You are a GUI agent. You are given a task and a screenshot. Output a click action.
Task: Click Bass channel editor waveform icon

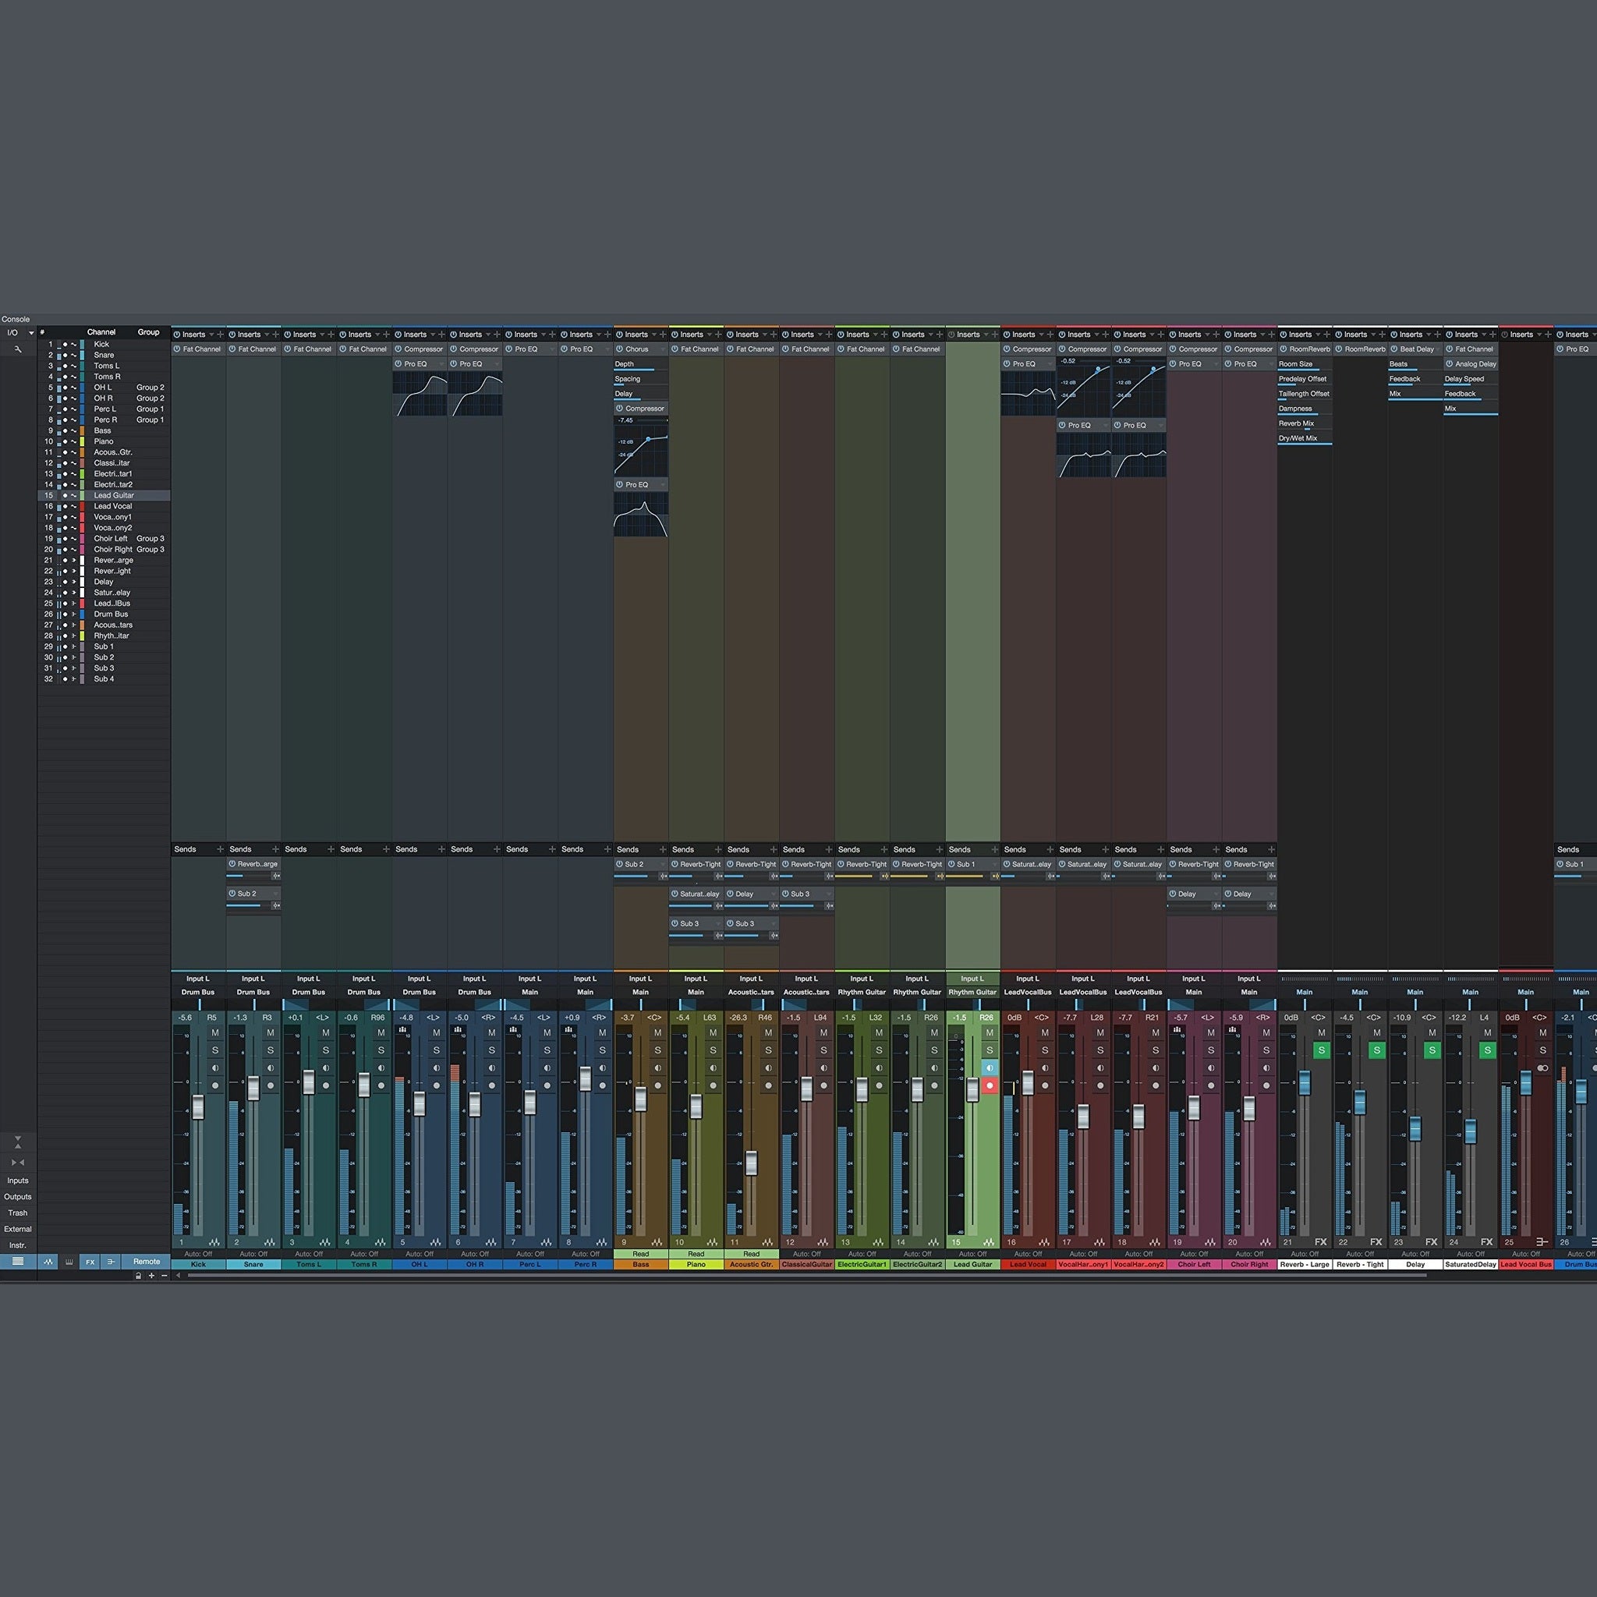tap(657, 1242)
